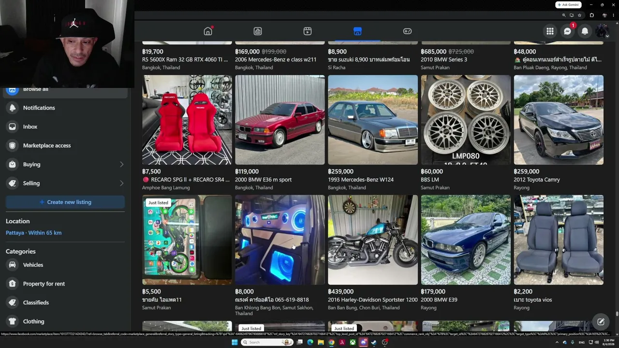
Task: Open the blue BMW E39 listing photo
Action: click(466, 240)
